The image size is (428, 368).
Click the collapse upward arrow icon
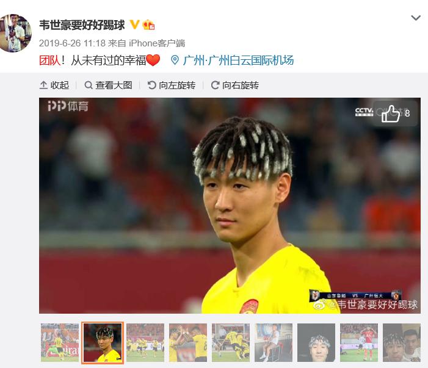point(43,85)
